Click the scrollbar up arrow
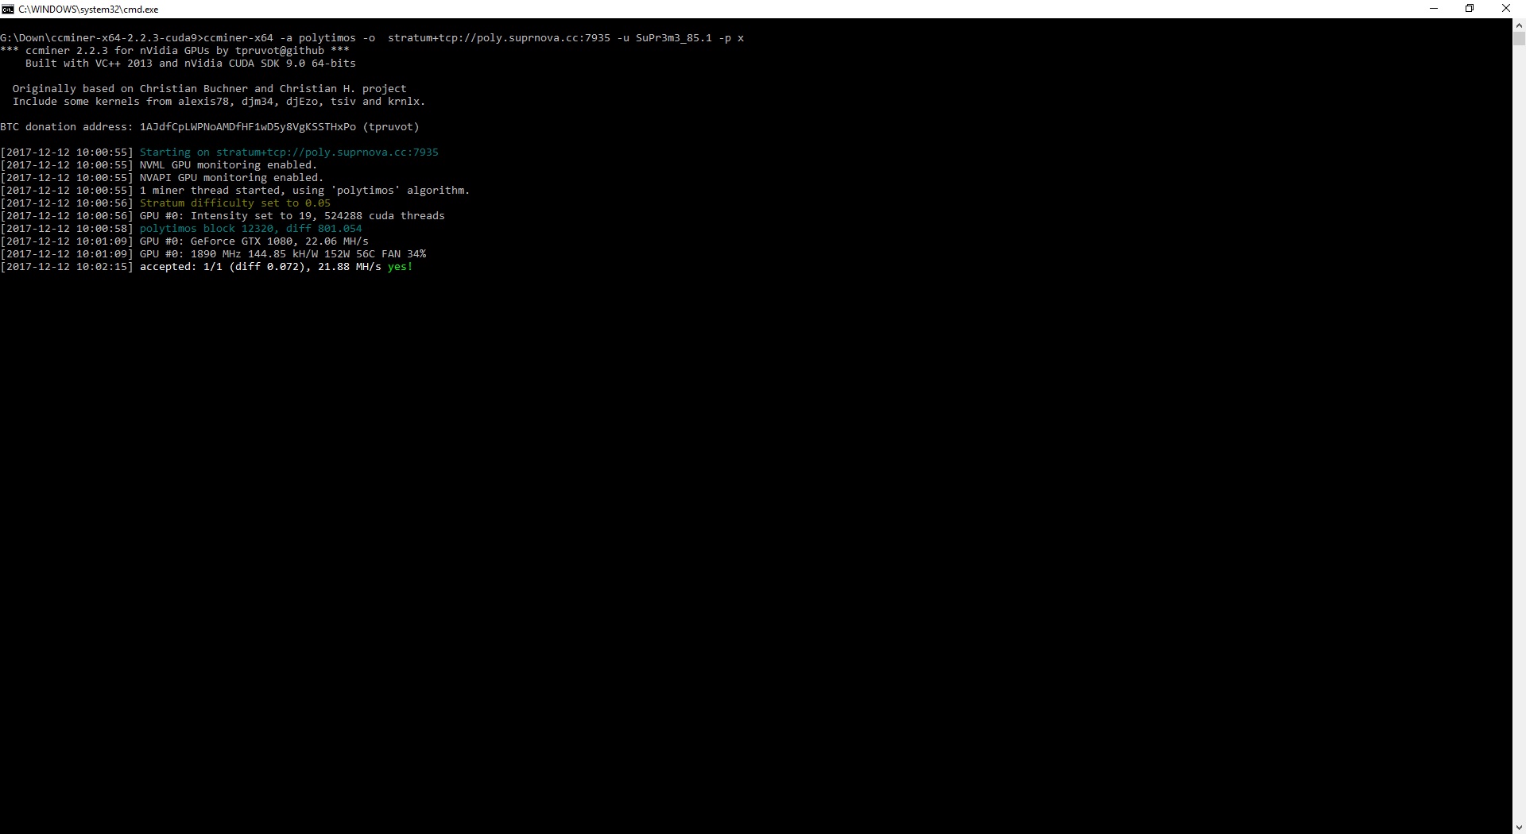This screenshot has width=1526, height=834. click(1519, 25)
